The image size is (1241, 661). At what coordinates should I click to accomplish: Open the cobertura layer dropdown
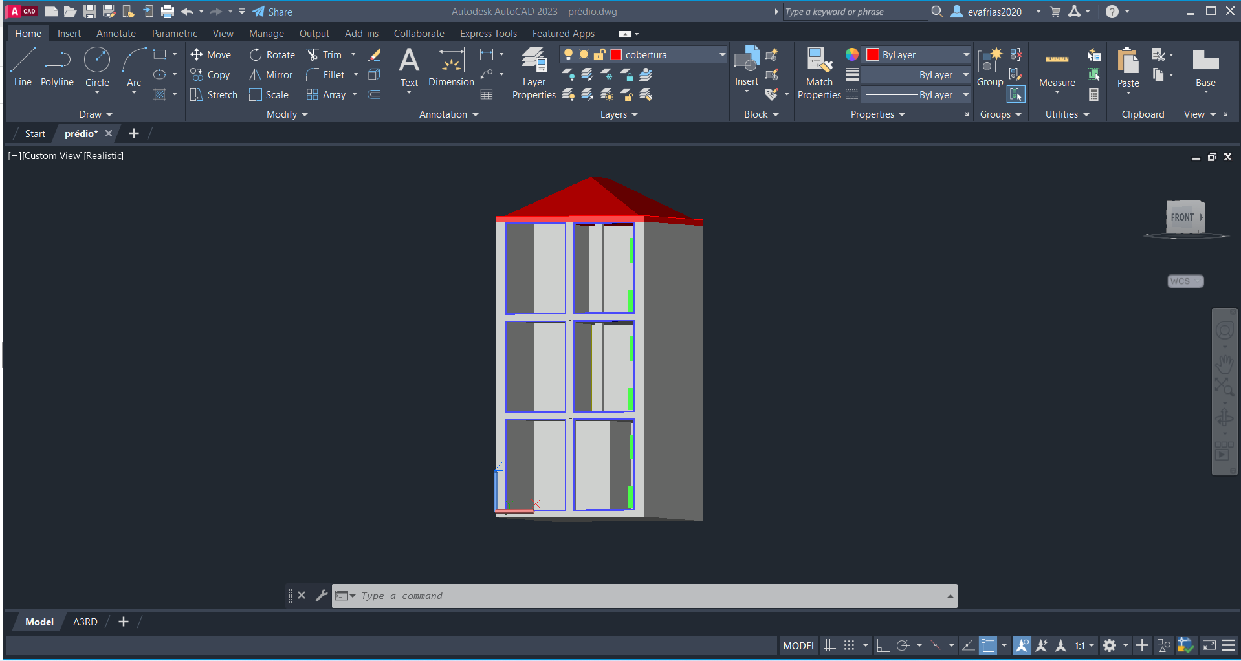[x=722, y=55]
